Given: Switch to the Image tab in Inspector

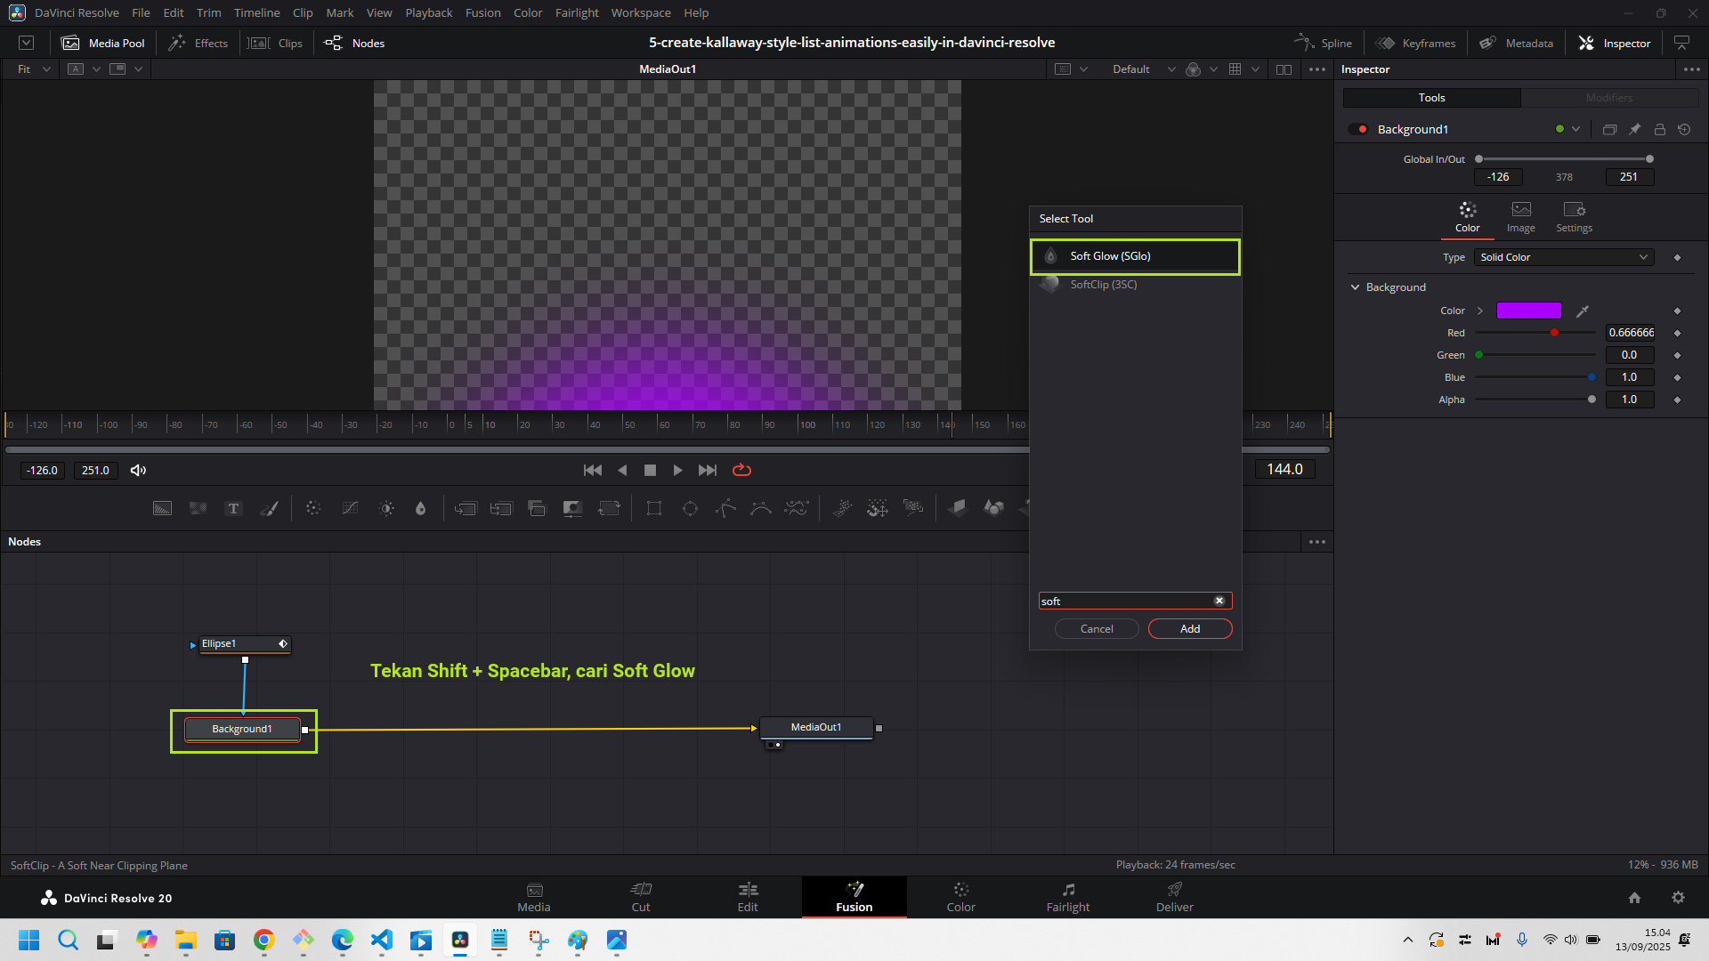Looking at the screenshot, I should pos(1520,216).
